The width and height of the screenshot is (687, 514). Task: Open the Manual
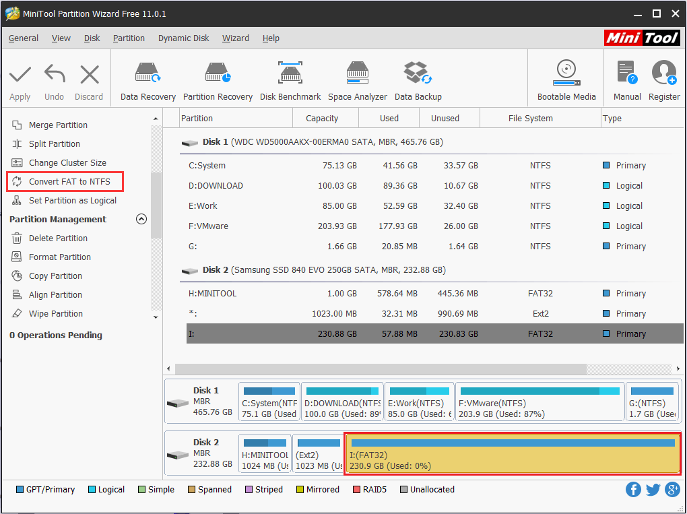point(626,78)
